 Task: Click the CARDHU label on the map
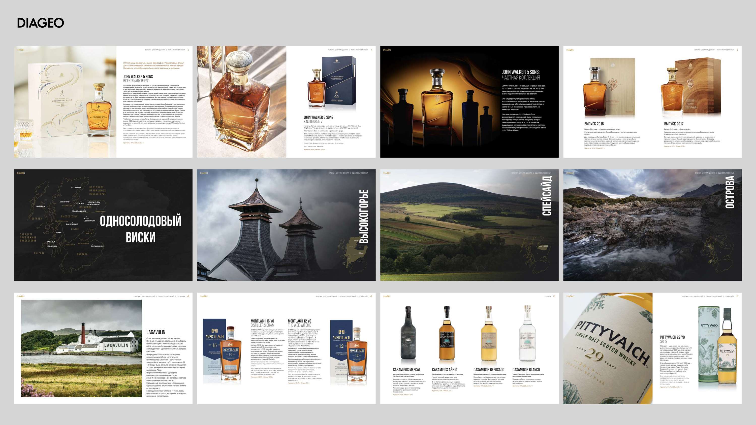(x=80, y=203)
